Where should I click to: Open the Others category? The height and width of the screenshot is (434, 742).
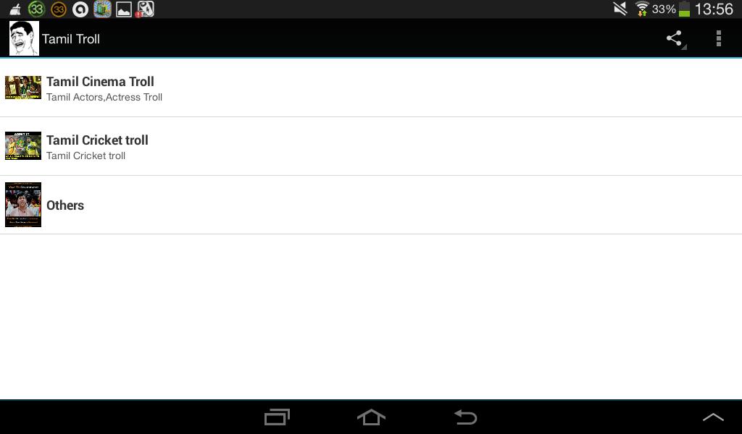click(x=371, y=205)
